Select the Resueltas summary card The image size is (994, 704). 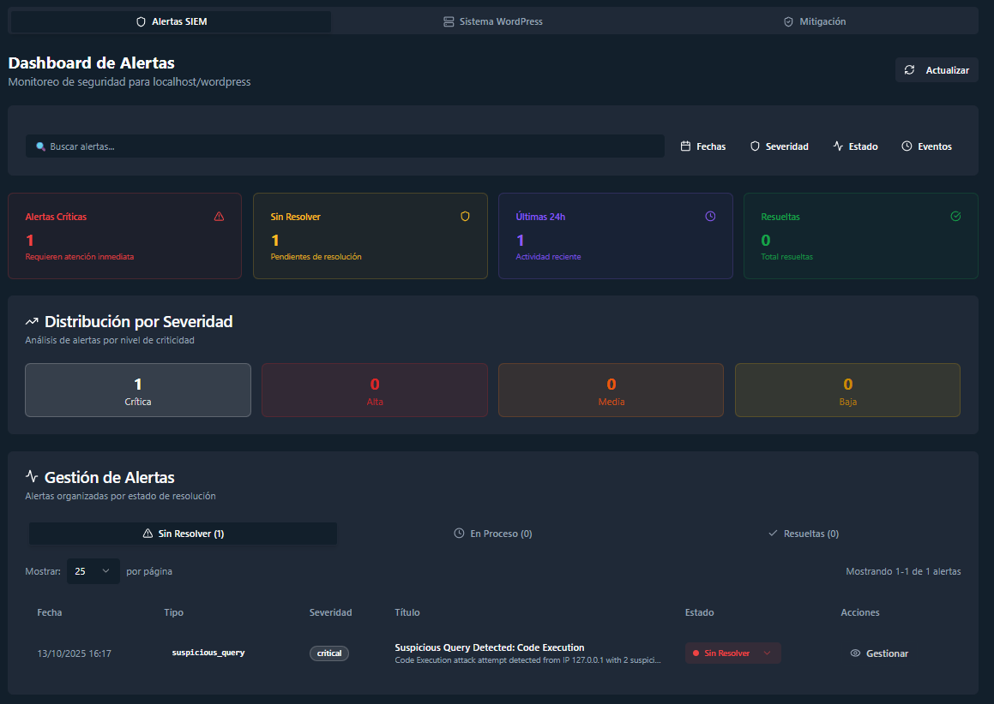(x=861, y=236)
